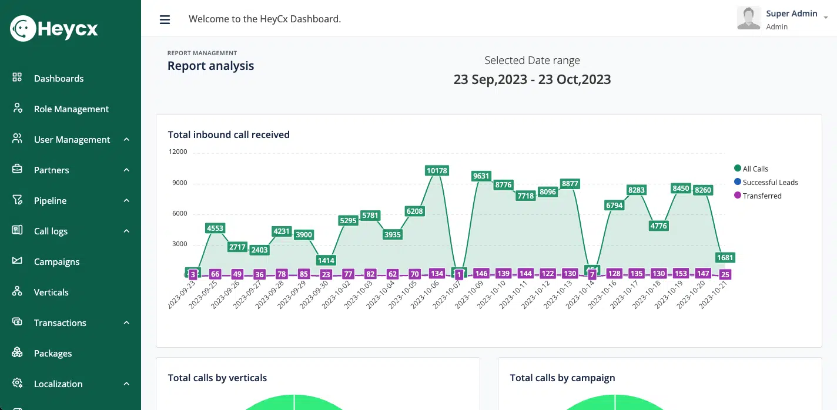Click the purple 25 transferred data label
Screen dimensions: 837x410
[x=725, y=274]
